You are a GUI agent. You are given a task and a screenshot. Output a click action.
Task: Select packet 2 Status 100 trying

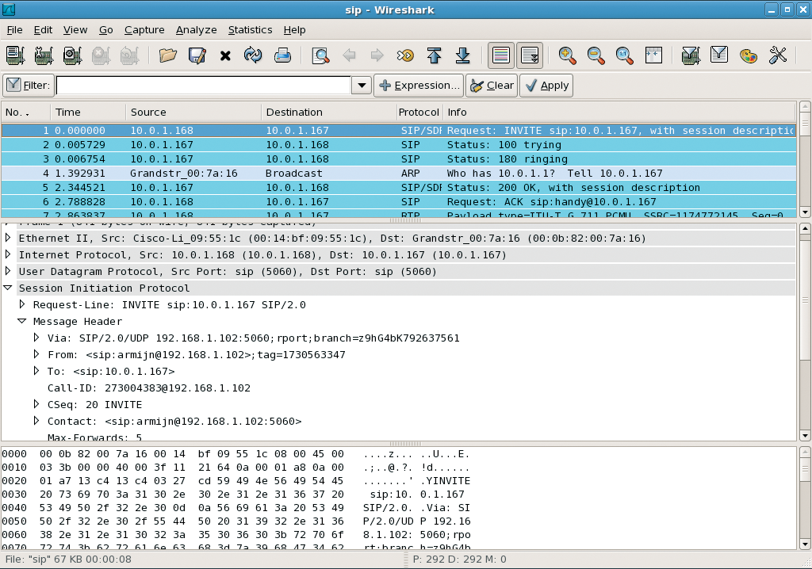[398, 145]
